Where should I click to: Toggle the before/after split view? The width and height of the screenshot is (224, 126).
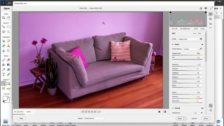coord(165,112)
